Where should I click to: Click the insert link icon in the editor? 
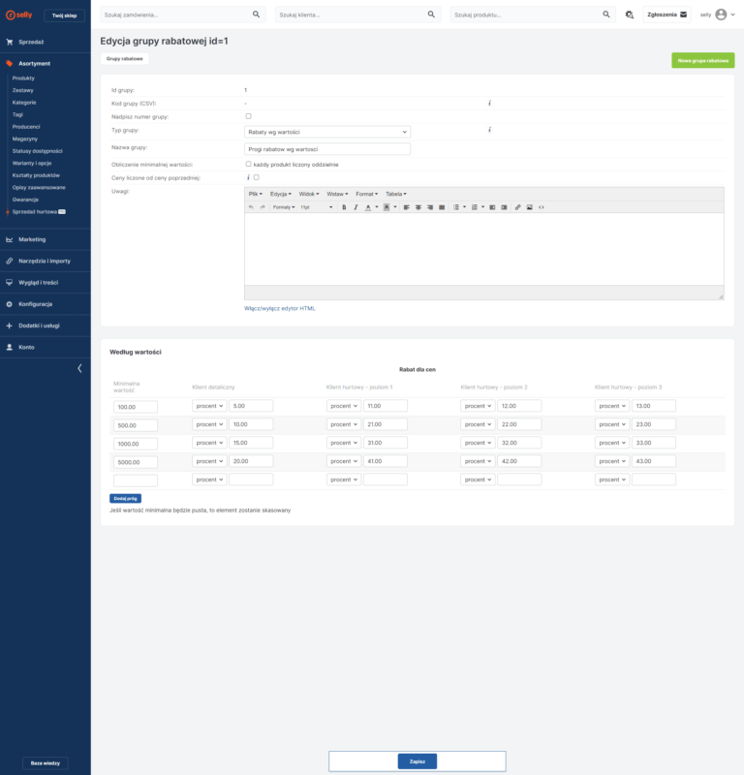517,207
